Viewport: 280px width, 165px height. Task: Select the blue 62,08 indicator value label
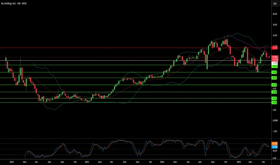click(275, 147)
